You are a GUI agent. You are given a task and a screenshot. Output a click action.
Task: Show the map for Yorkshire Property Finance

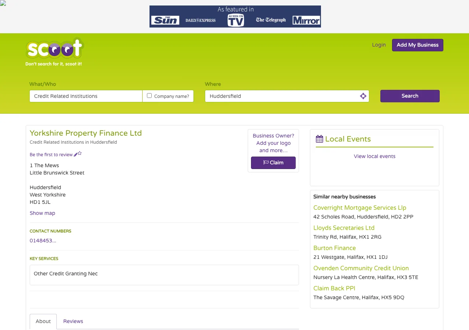(x=42, y=213)
